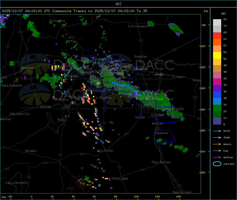Click the '60' tick on the horizontal km axis
The image size is (237, 200).
94,196
